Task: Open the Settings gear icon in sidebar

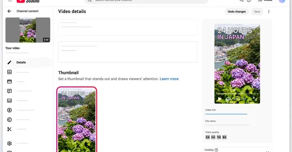Action: 9,143
